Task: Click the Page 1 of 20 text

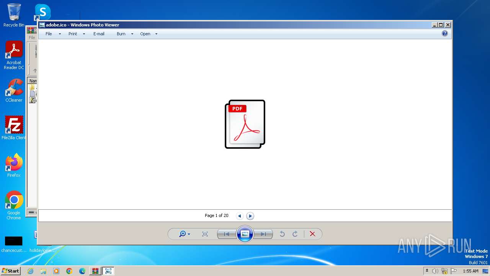Action: coord(216,215)
